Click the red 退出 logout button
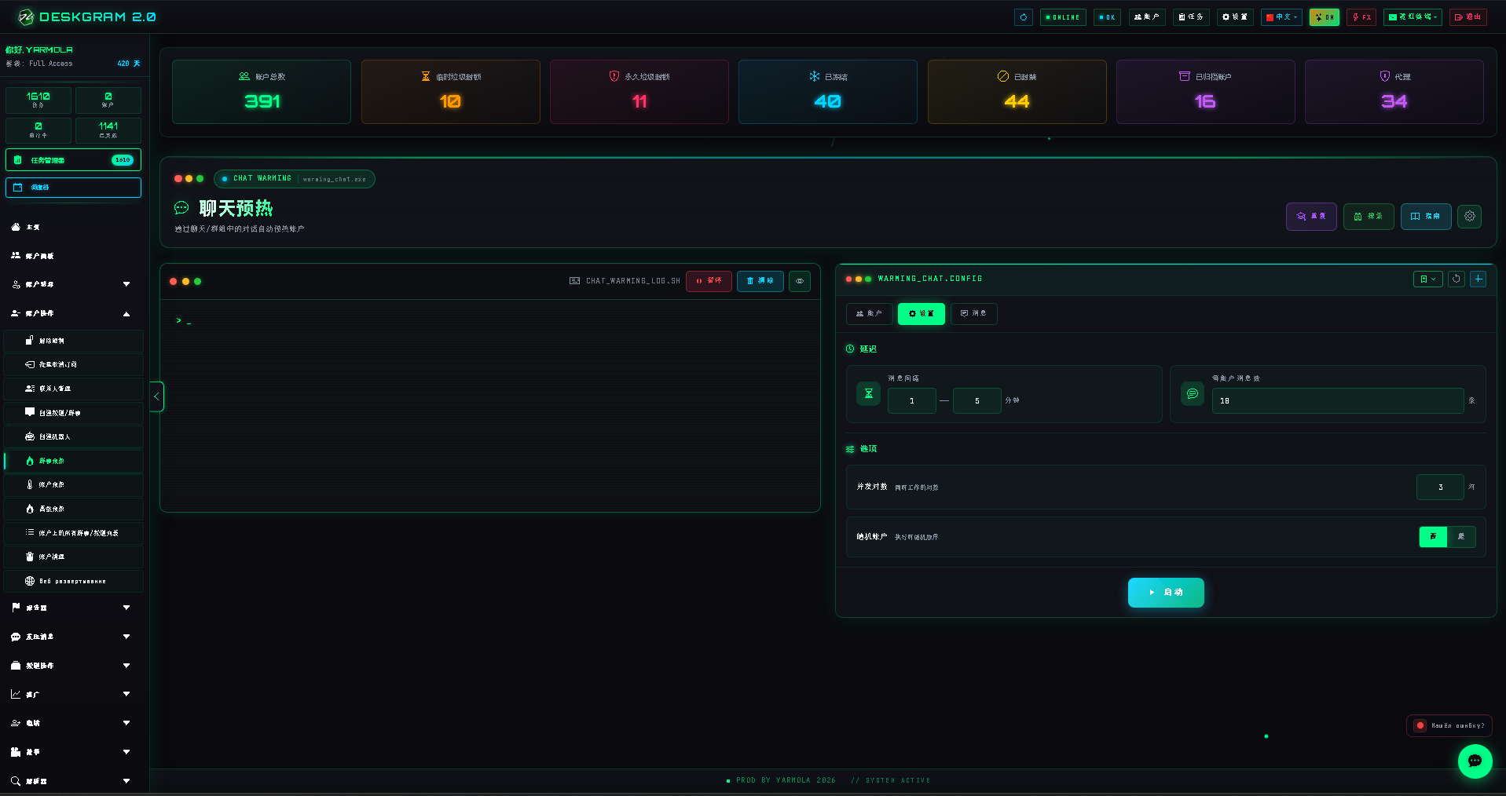 (x=1468, y=17)
